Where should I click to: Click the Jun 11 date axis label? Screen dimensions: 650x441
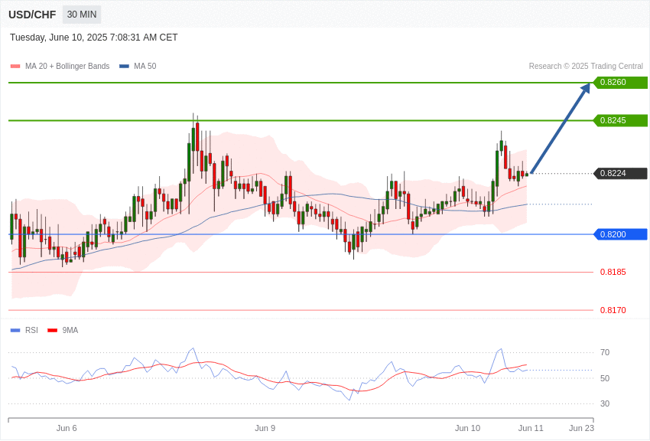[531, 428]
